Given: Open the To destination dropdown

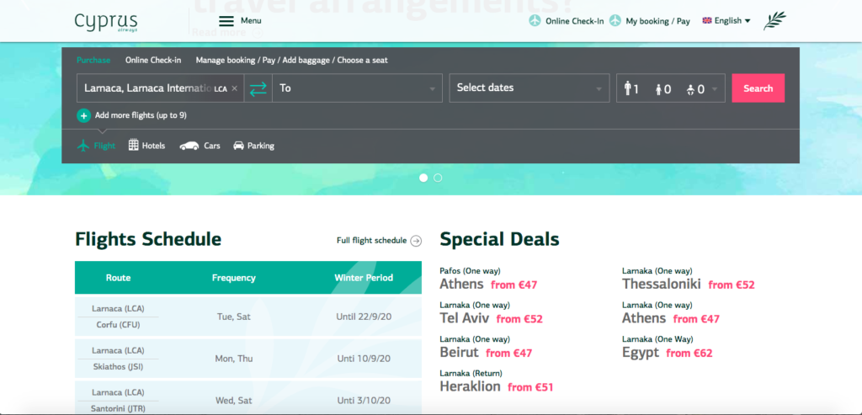Looking at the screenshot, I should 357,88.
